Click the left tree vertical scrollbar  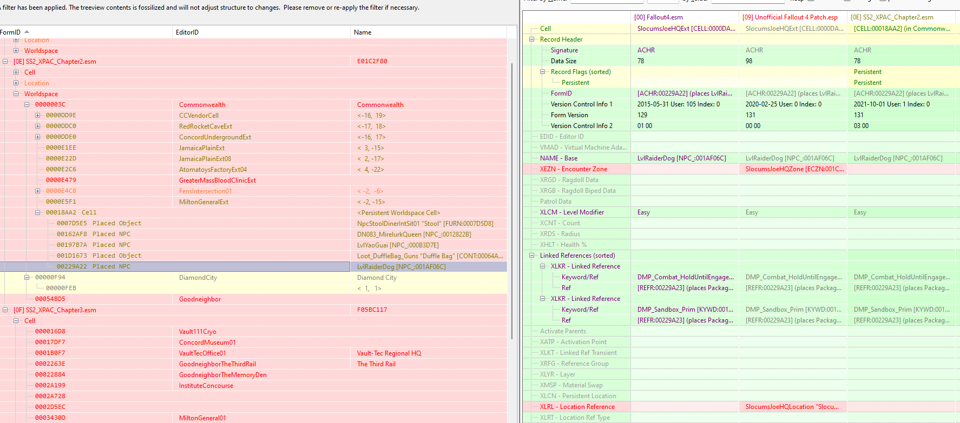click(x=512, y=200)
